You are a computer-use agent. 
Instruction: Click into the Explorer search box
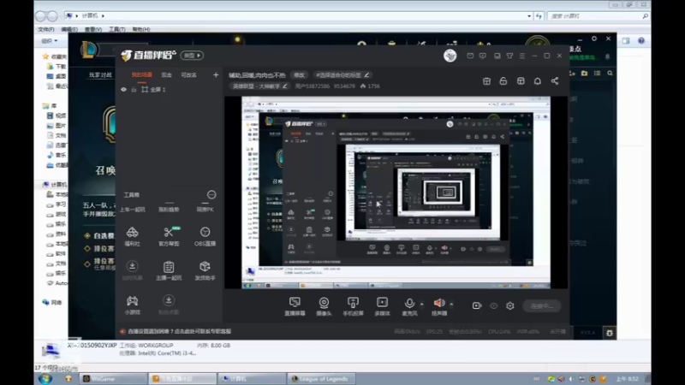[x=597, y=15]
